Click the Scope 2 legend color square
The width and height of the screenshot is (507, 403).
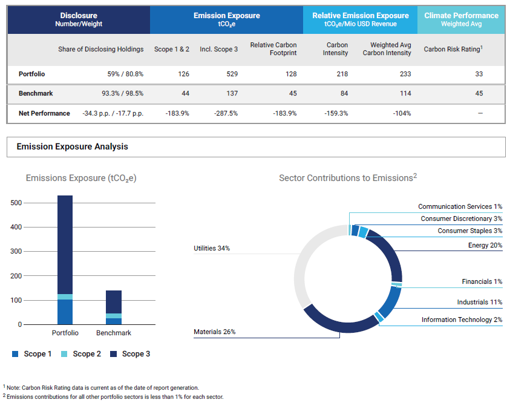(64, 354)
